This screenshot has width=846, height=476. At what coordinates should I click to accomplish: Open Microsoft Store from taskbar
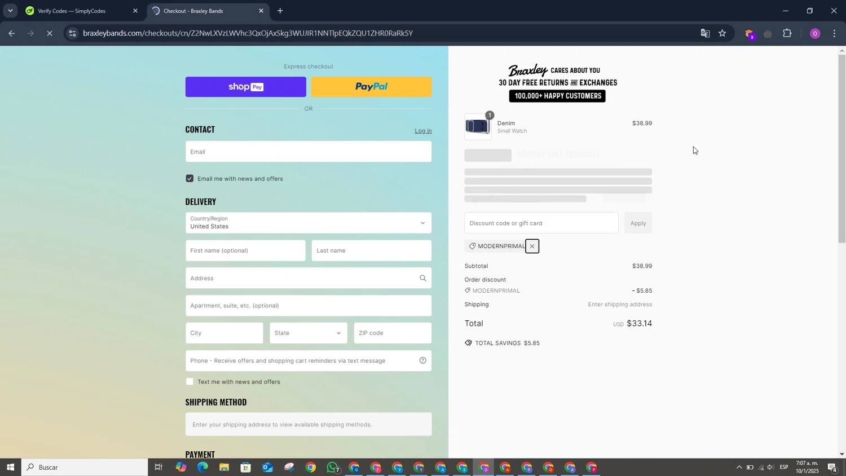click(245, 468)
